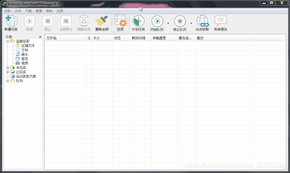Sort by the 传输速度 column header
This screenshot has height=173, width=290.
(x=164, y=38)
